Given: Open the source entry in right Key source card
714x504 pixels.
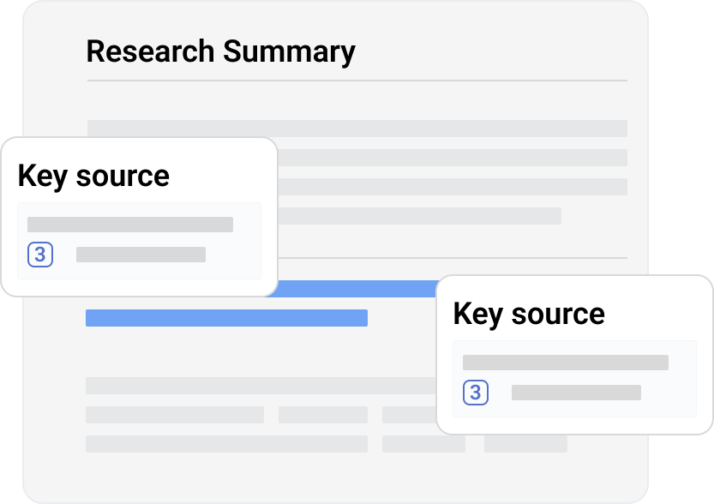Looking at the screenshot, I should tap(574, 379).
